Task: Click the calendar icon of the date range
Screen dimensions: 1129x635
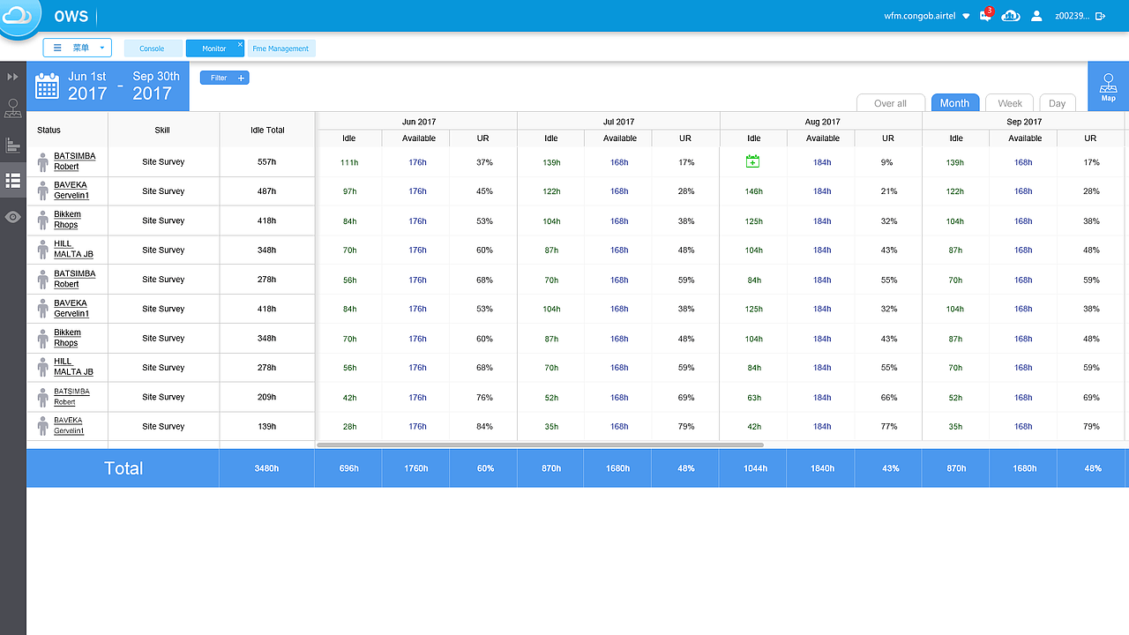Action: (47, 86)
